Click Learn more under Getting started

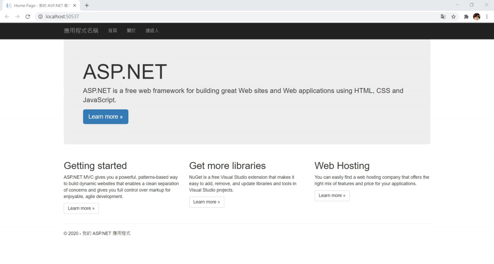tap(81, 208)
